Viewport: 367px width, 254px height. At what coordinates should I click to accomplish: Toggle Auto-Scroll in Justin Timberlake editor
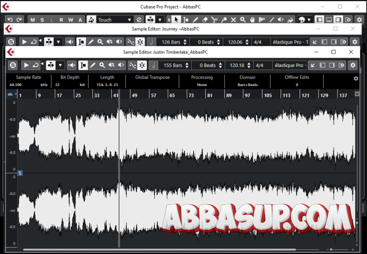[51, 65]
